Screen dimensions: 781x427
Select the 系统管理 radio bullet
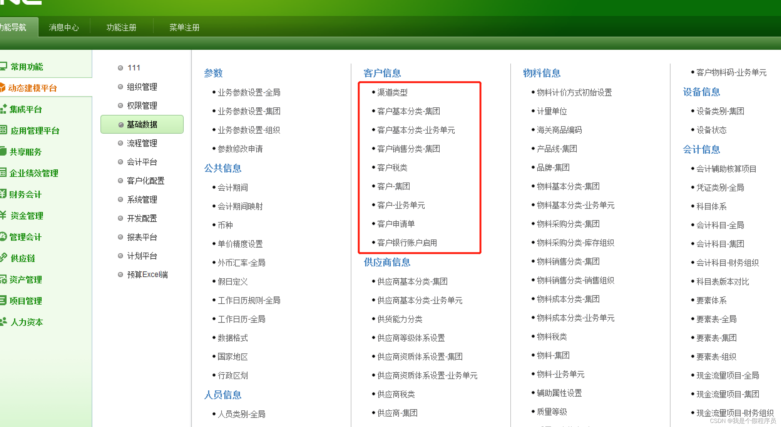pos(120,199)
